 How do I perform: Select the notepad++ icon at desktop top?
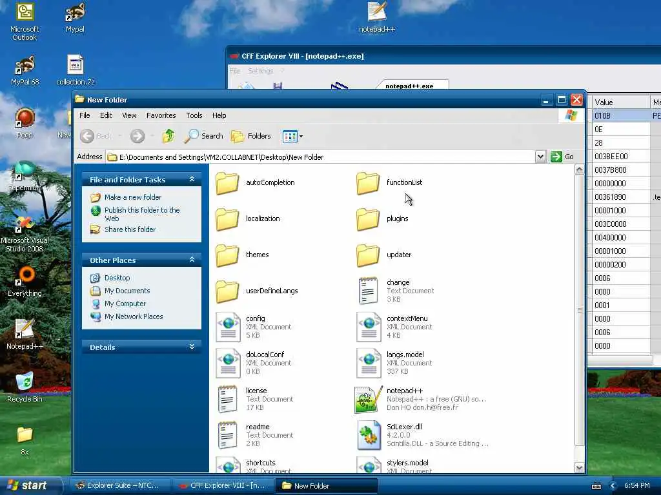(x=377, y=17)
